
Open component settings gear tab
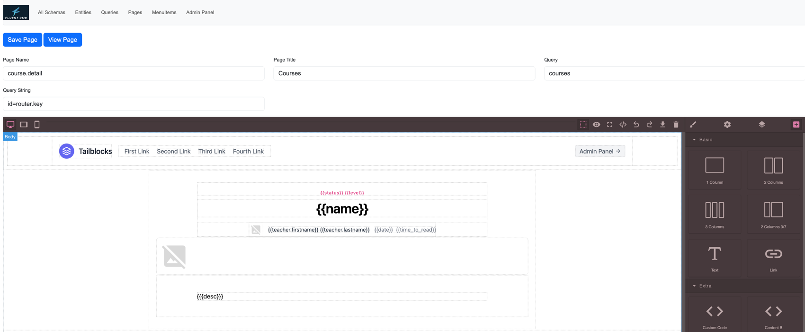(727, 125)
